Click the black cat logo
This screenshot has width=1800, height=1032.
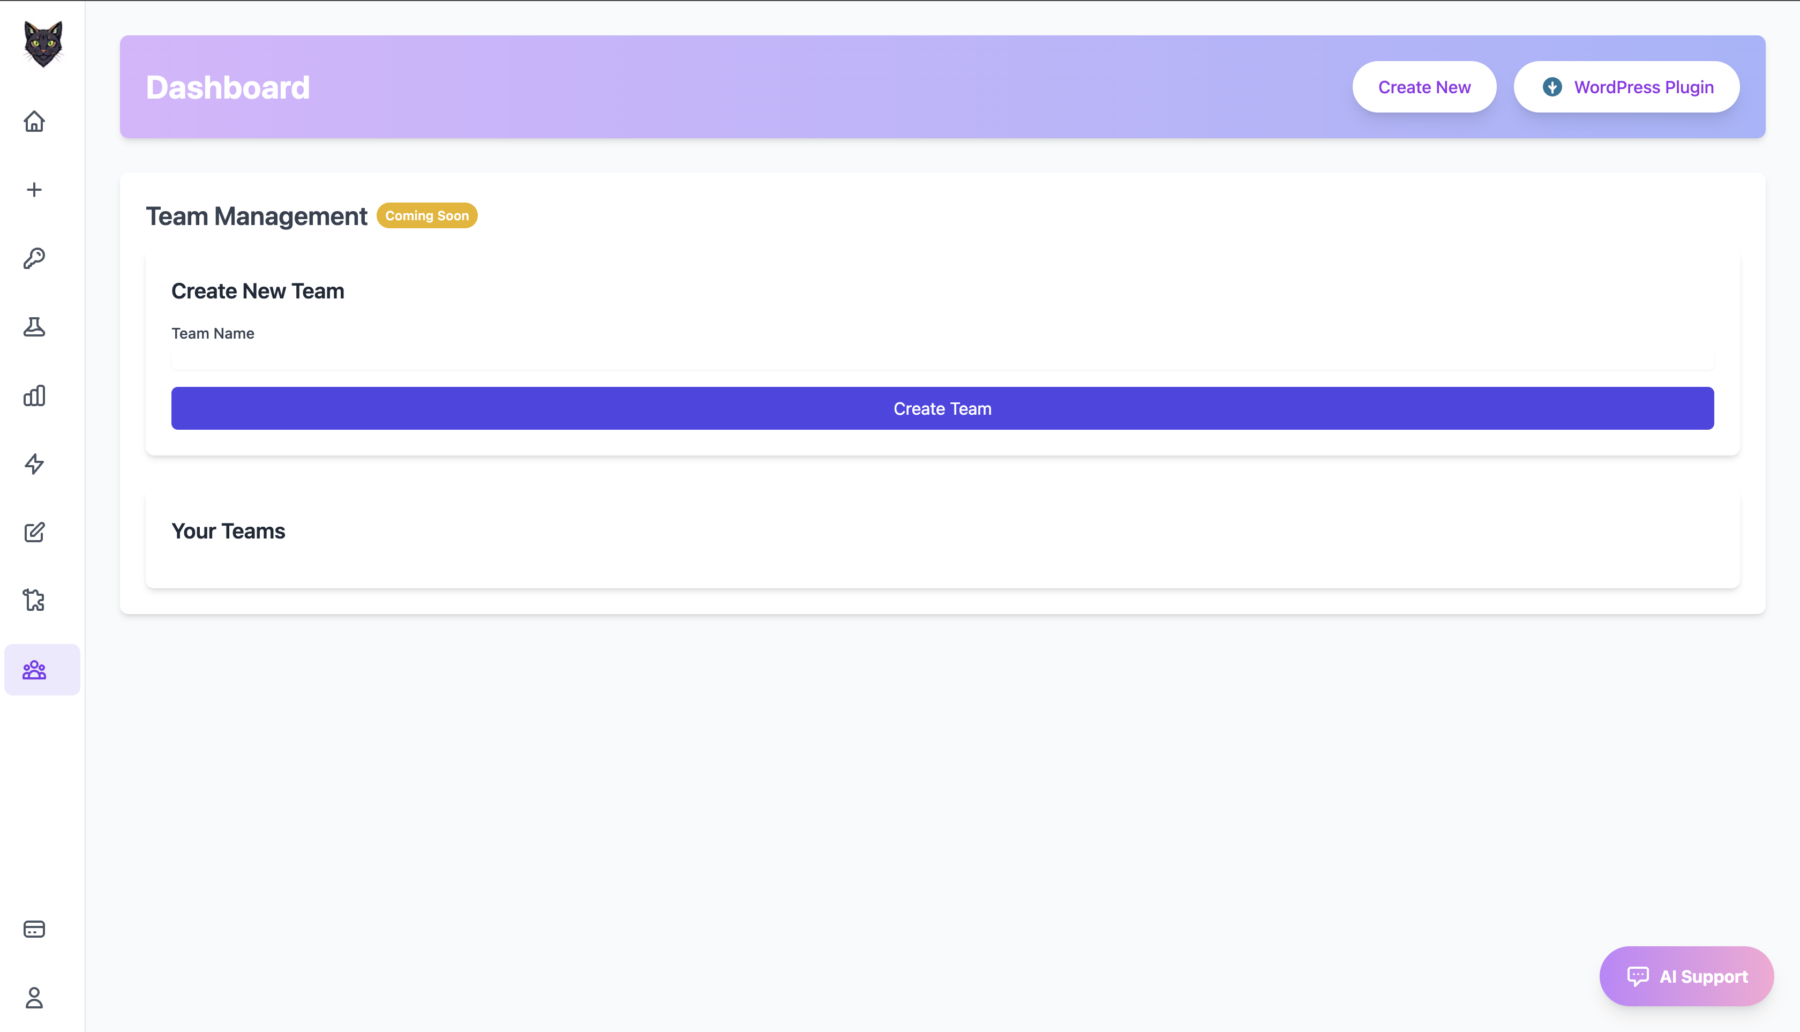click(42, 44)
